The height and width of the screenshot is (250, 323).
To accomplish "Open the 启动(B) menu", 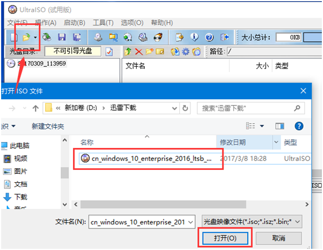I will coord(74,23).
